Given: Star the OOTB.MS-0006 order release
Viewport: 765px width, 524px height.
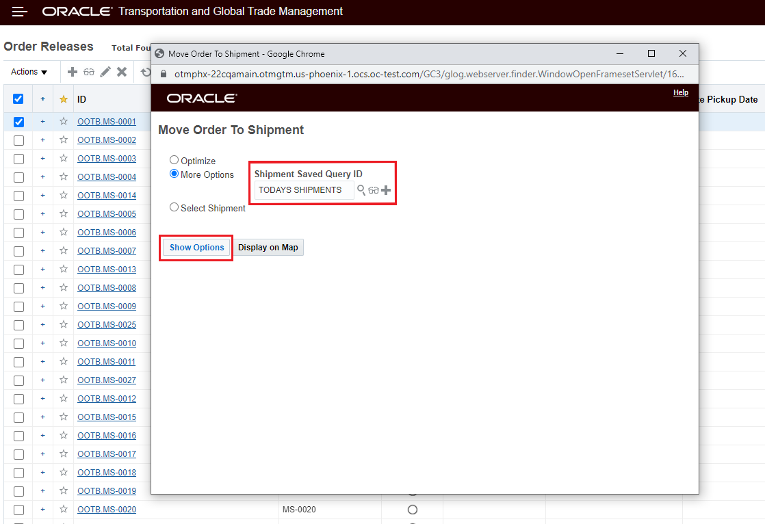Looking at the screenshot, I should pos(64,232).
